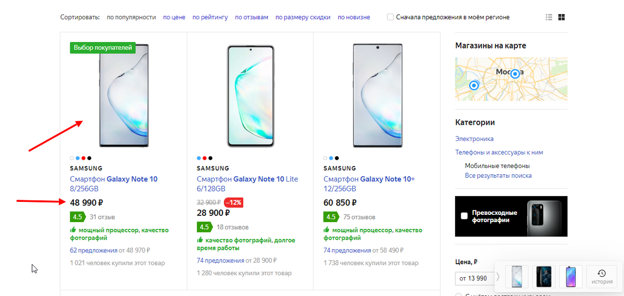Viewport: 624px width, 296px height.
Task: Open Электроника category link
Action: (474, 139)
